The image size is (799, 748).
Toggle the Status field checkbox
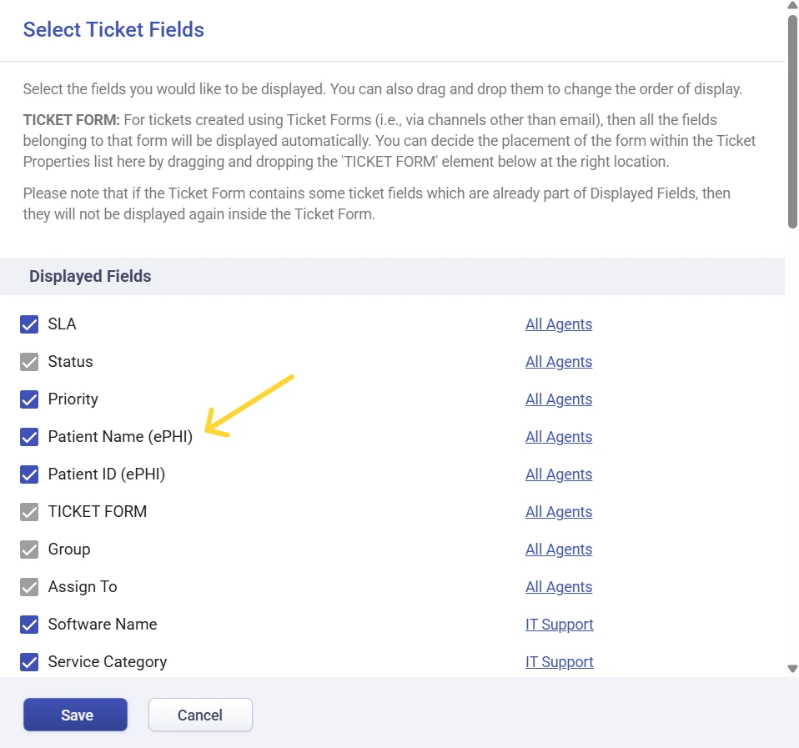click(x=29, y=362)
